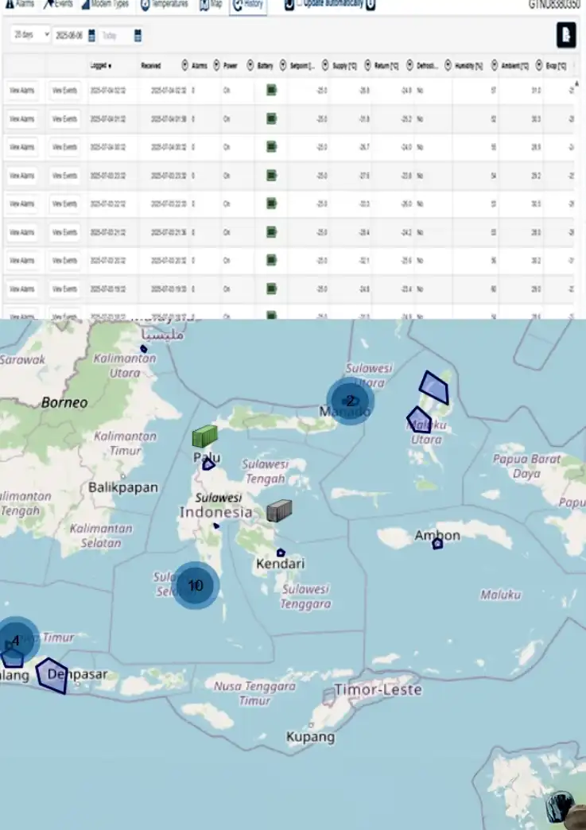
Task: Click View Alarms in first row
Action: [x=21, y=91]
